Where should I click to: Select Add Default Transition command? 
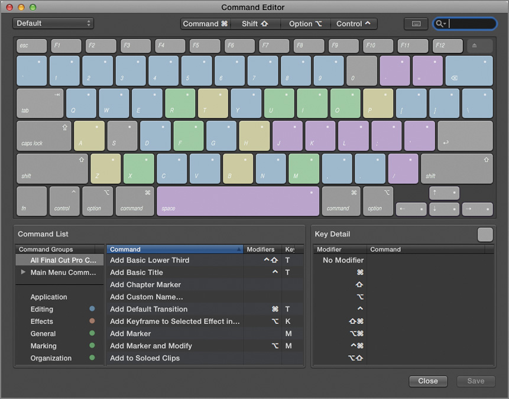pyautogui.click(x=205, y=309)
